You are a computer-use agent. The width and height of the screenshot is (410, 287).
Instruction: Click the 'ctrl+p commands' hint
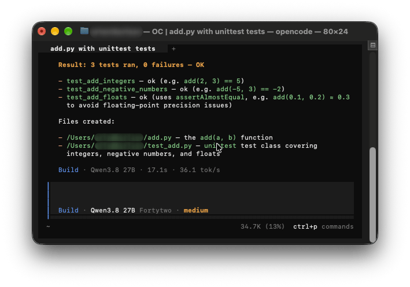pyautogui.click(x=323, y=226)
